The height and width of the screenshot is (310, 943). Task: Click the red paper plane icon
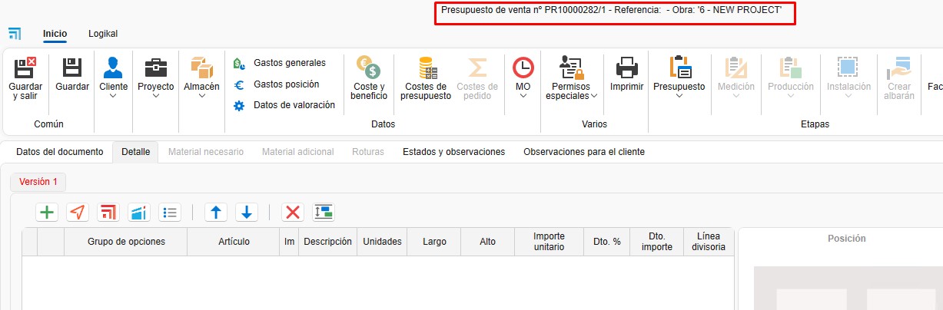[x=78, y=213]
